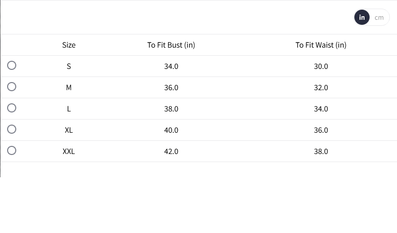This screenshot has width=397, height=233.
Task: Click the XXL size label
Action: click(x=69, y=151)
